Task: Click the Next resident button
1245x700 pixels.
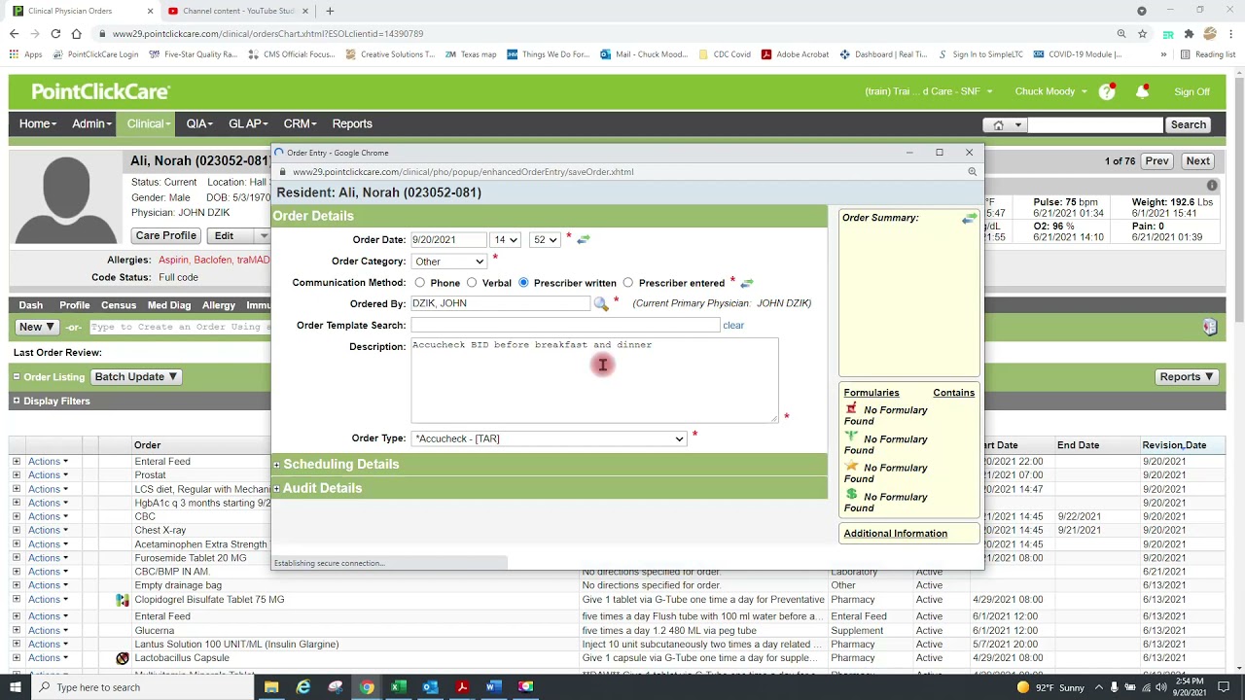Action: [1197, 161]
